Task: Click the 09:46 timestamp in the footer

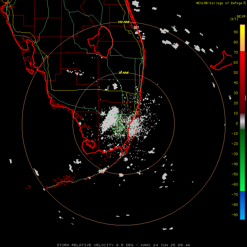Action: click(x=184, y=245)
